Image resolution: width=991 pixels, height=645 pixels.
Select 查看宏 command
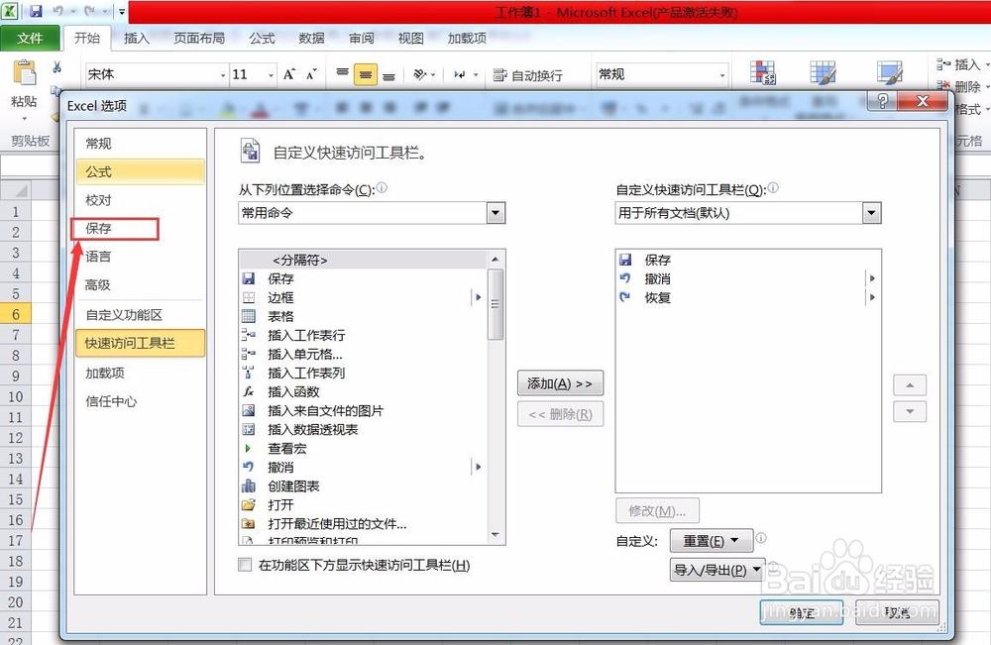(363, 449)
